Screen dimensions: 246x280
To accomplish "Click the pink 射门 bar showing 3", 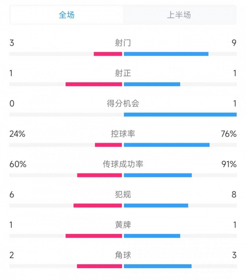I will pyautogui.click(x=108, y=54).
